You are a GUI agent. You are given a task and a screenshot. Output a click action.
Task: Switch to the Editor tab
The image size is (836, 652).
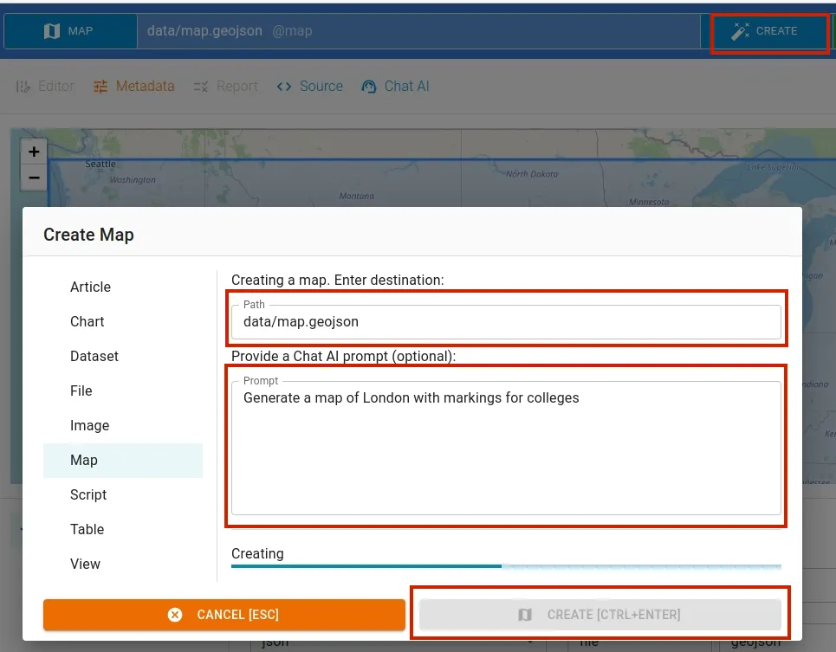[46, 87]
